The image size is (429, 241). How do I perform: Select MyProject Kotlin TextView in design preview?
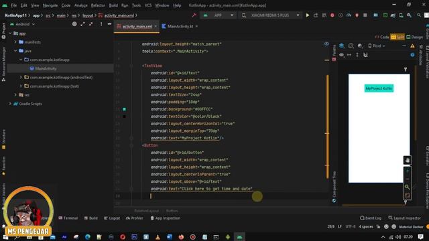[379, 88]
